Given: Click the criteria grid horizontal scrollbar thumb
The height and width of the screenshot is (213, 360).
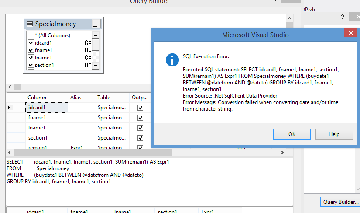Looking at the screenshot, I should pyautogui.click(x=93, y=152).
